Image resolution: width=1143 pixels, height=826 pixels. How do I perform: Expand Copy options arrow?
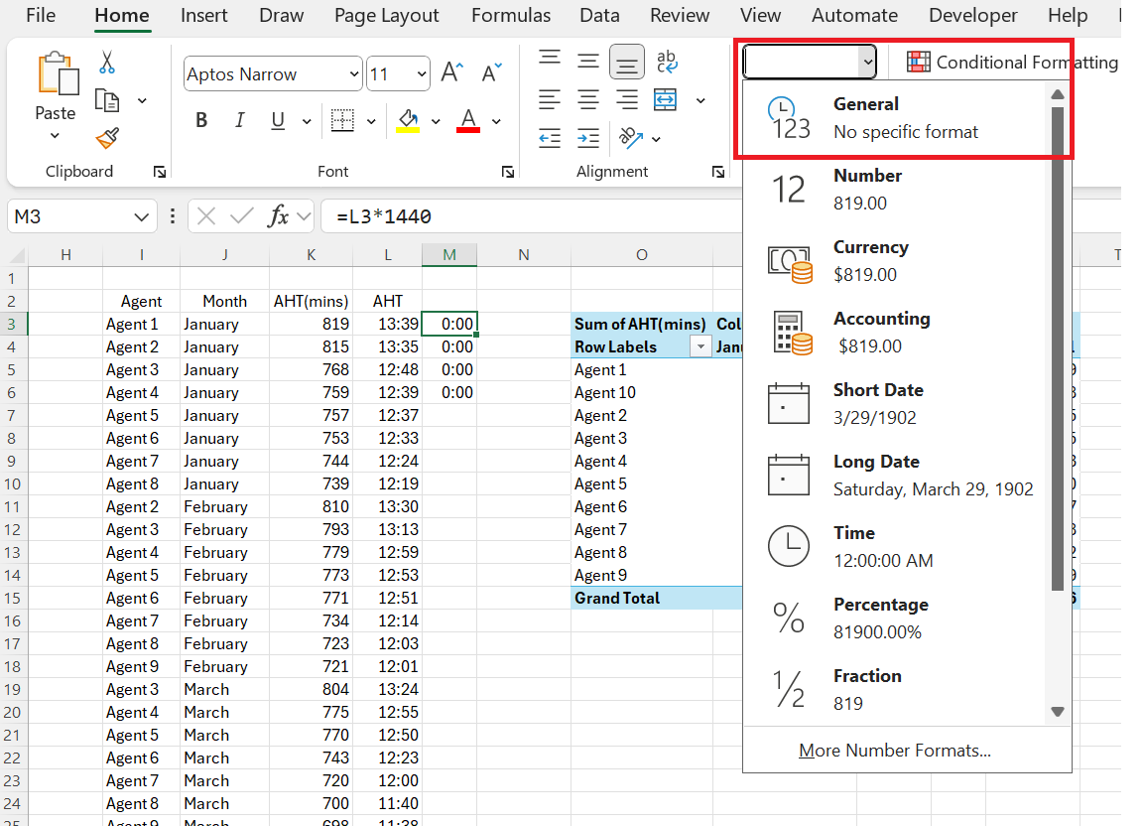[x=142, y=100]
